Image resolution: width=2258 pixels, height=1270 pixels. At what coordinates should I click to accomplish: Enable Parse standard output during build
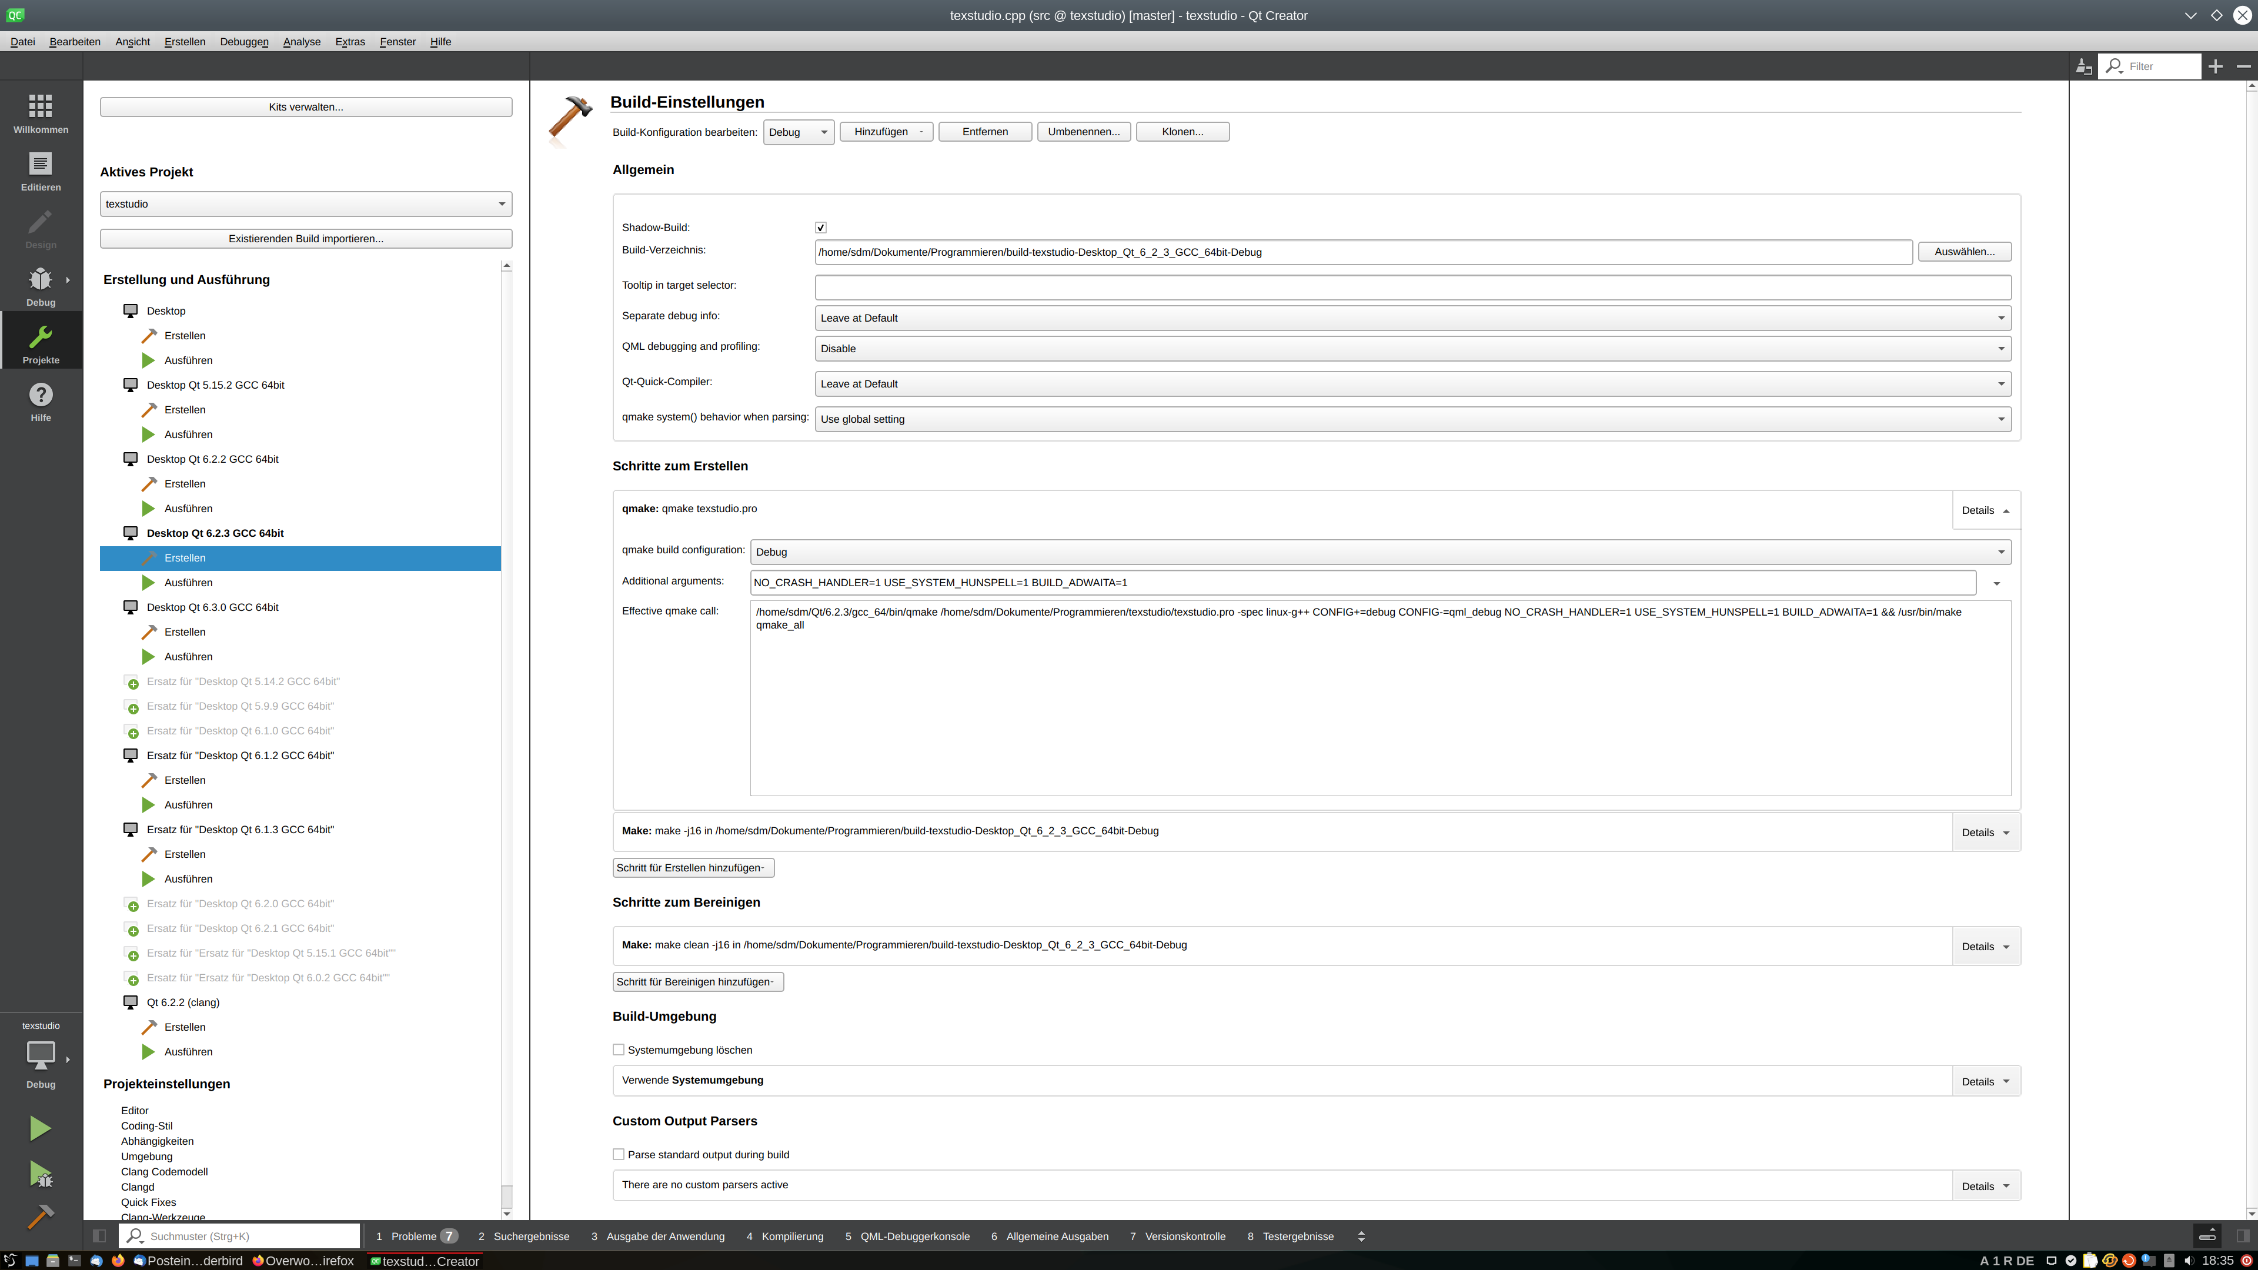point(619,1154)
